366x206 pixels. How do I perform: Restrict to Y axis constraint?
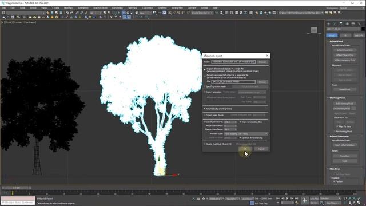pyautogui.click(x=116, y=17)
